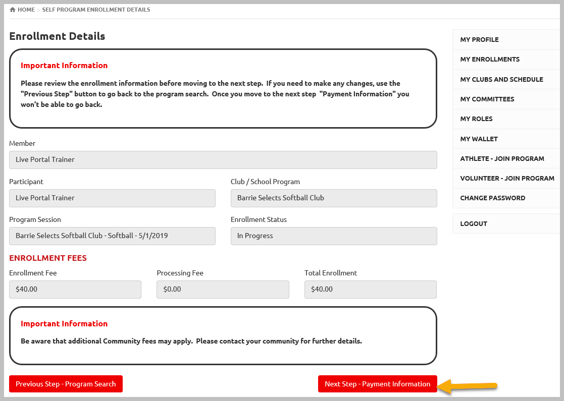This screenshot has height=401, width=564.
Task: Open My Clubs and Schedule
Action: click(501, 79)
